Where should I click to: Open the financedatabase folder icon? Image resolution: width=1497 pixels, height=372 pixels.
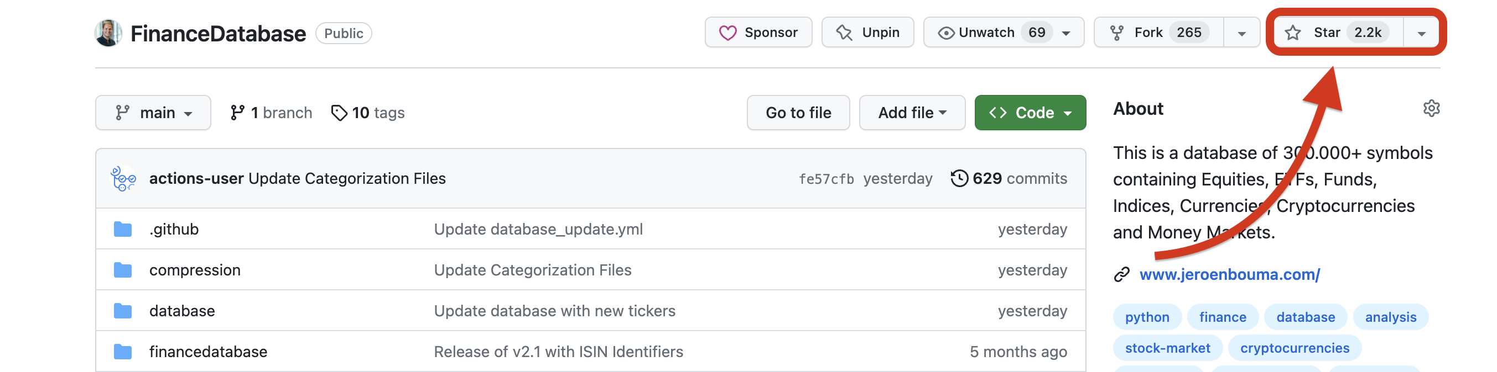point(123,352)
